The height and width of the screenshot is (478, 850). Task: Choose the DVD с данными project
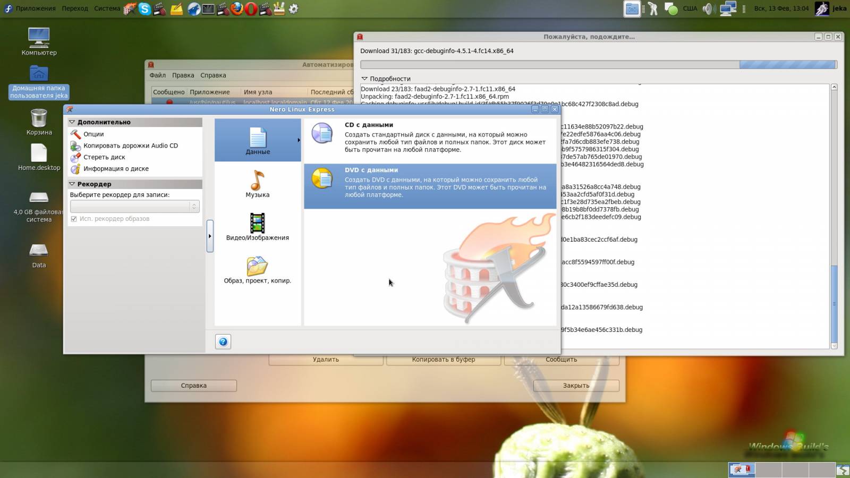pos(430,186)
